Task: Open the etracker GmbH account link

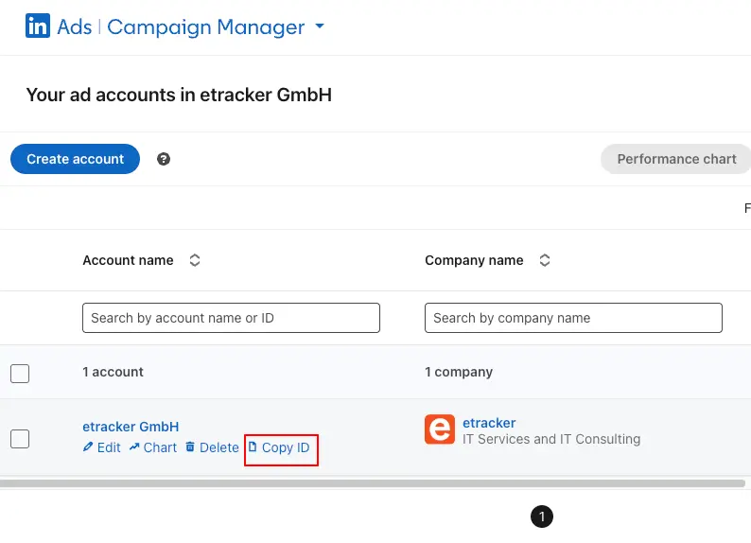Action: tap(131, 427)
